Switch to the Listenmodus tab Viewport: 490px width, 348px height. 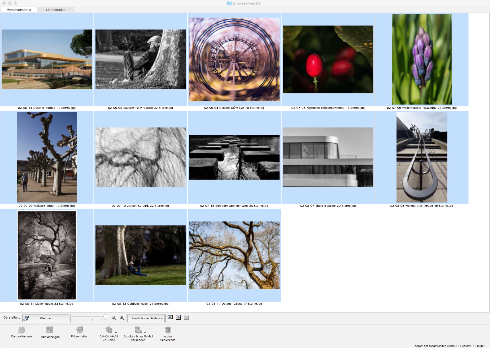pos(56,10)
